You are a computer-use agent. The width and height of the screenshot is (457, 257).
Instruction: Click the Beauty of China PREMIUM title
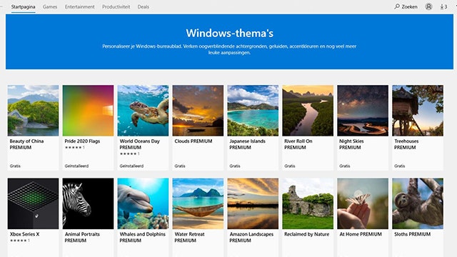click(26, 144)
